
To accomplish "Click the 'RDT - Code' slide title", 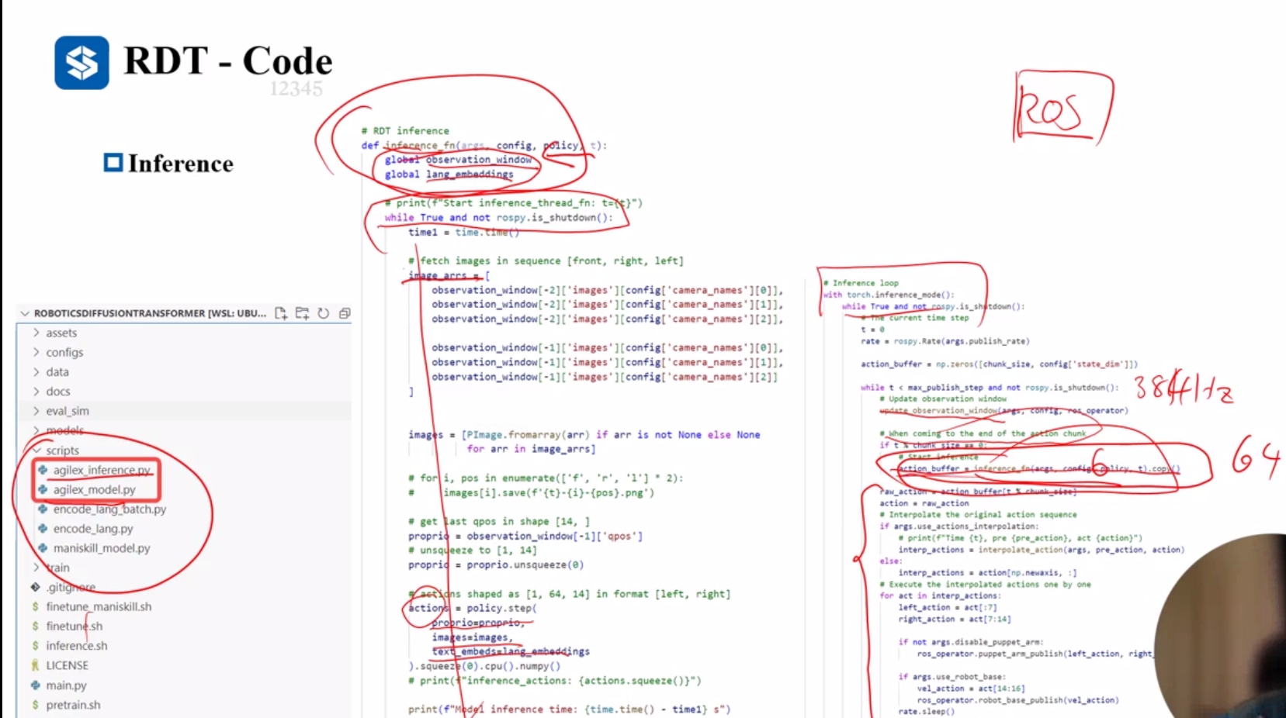I will (x=228, y=60).
